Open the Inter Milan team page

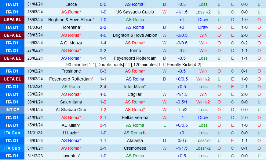point(134,87)
